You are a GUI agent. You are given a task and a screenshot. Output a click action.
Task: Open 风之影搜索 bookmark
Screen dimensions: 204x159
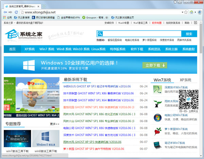[x=22, y=17]
